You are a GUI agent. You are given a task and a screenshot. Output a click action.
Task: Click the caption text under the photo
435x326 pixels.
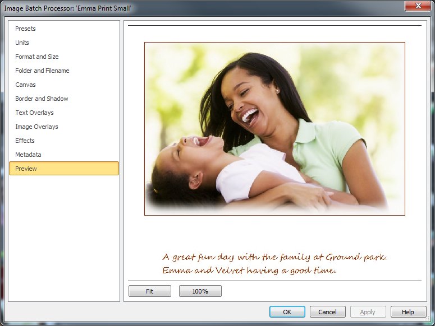[x=274, y=263]
